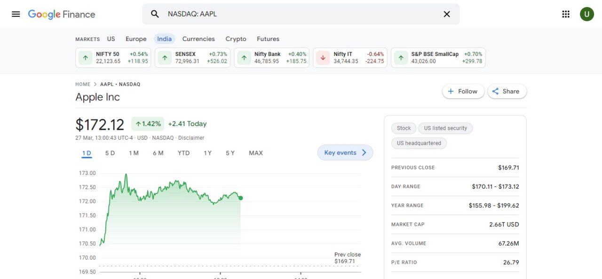602x279 pixels.
Task: Click the MARKET CAP label
Action: [x=408, y=224]
